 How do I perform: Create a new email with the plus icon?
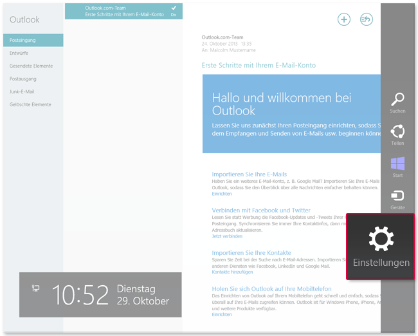pos(344,19)
